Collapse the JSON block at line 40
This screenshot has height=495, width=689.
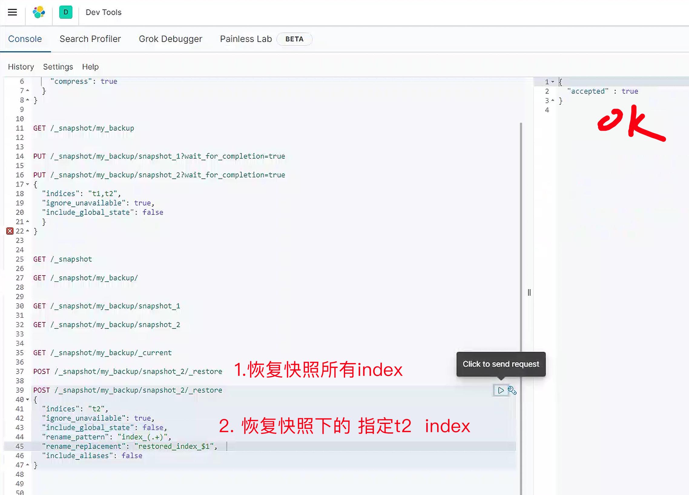(28, 400)
